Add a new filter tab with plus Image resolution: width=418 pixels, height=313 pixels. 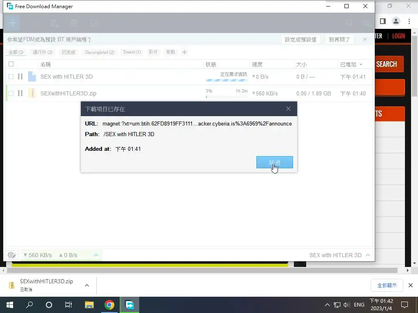tap(184, 52)
